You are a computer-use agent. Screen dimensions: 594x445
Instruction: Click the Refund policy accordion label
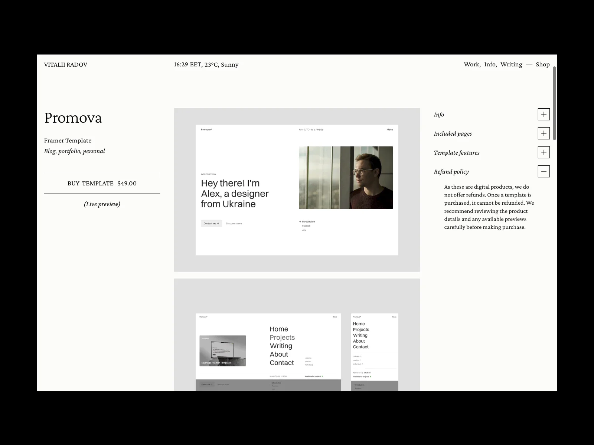pyautogui.click(x=451, y=172)
